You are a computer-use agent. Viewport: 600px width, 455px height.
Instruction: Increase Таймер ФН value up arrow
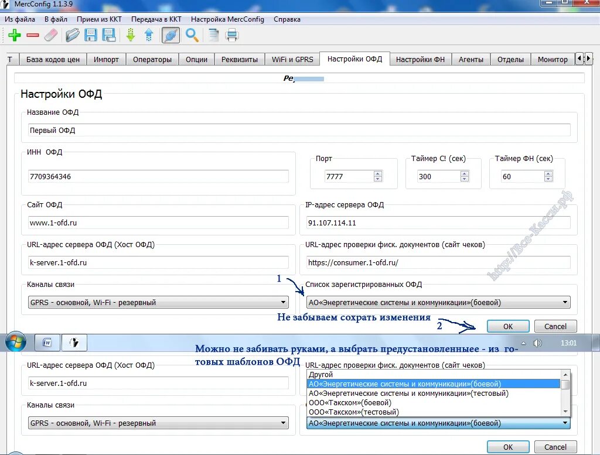548,173
